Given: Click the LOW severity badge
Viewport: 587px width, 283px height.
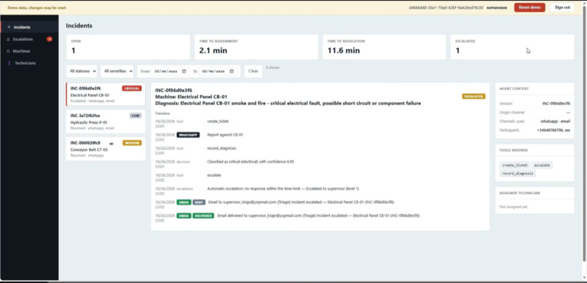Looking at the screenshot, I should click(x=135, y=116).
